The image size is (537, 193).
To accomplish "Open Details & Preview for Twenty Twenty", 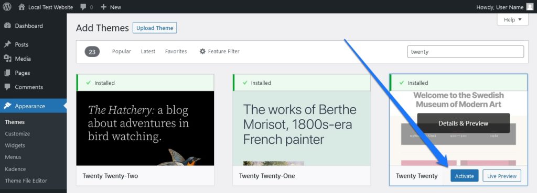I will tap(464, 123).
